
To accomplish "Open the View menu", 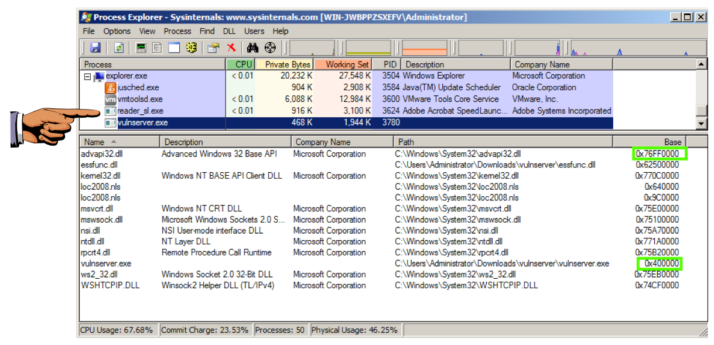I will click(147, 31).
